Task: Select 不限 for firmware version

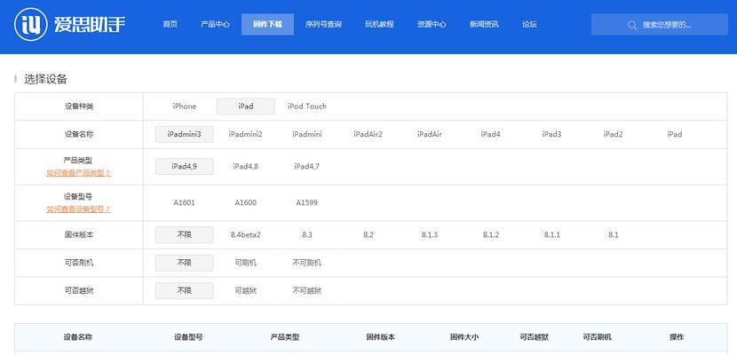Action: pos(185,235)
